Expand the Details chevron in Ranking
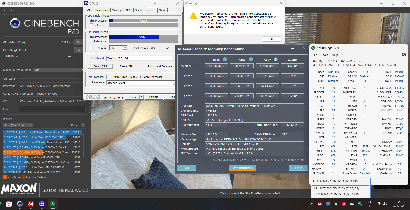The width and height of the screenshot is (410, 210). coord(83,125)
